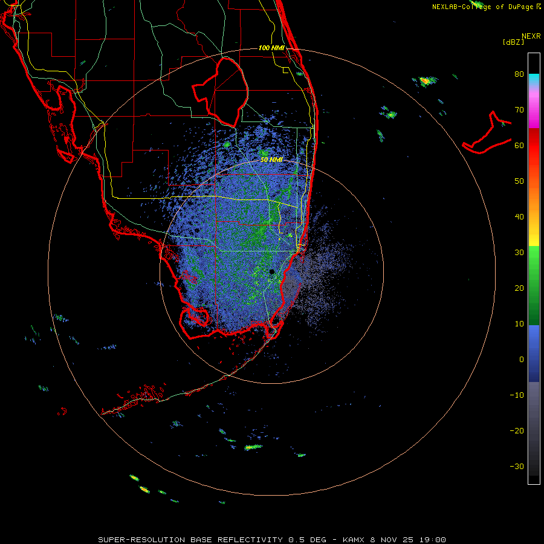Click the red band of the color scale
544x544 pixels.
click(534, 146)
